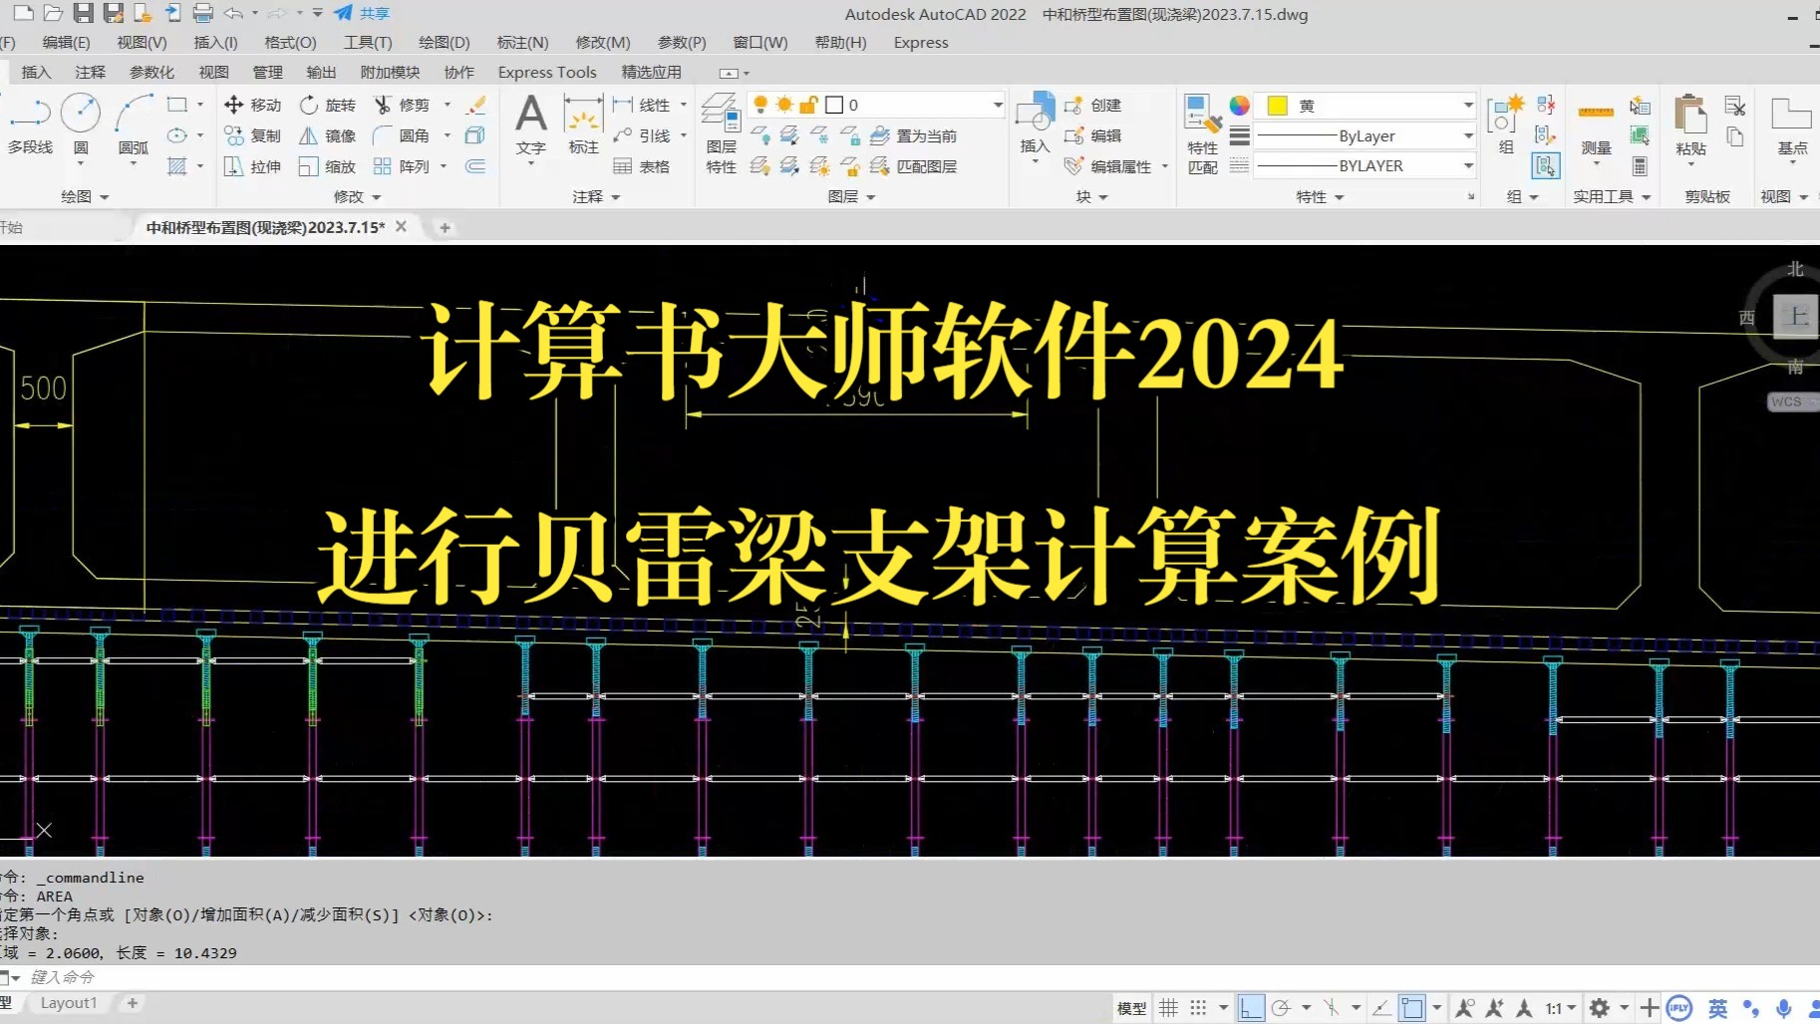
Task: Activate the 镜像 mirror tool
Action: pos(328,135)
